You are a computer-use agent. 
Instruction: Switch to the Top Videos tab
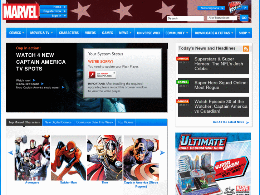(126, 122)
